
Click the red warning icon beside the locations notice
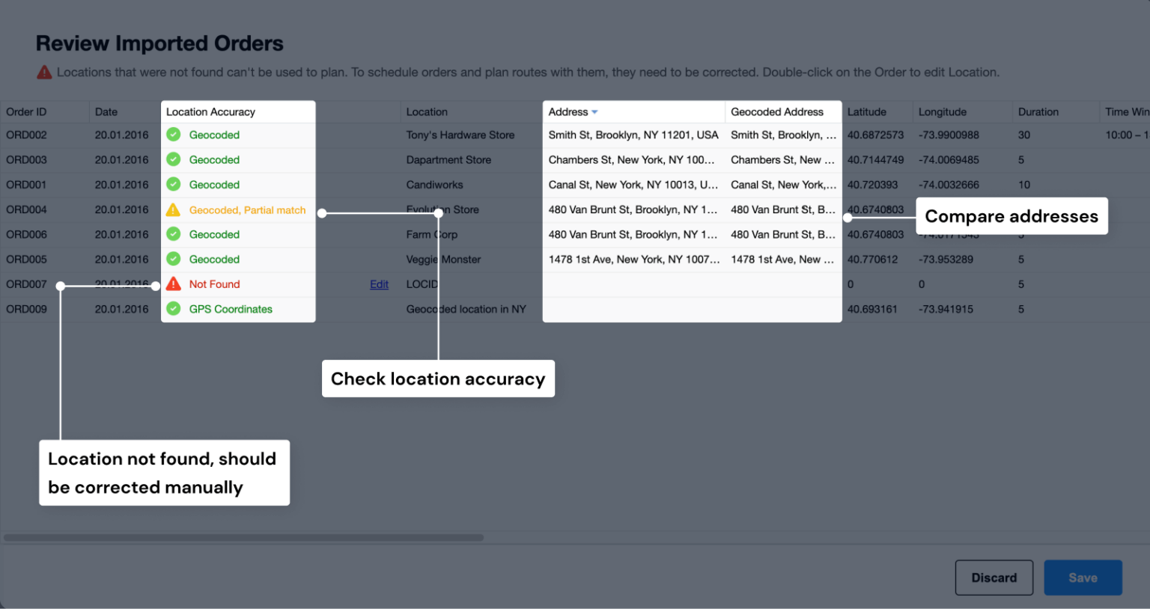45,73
